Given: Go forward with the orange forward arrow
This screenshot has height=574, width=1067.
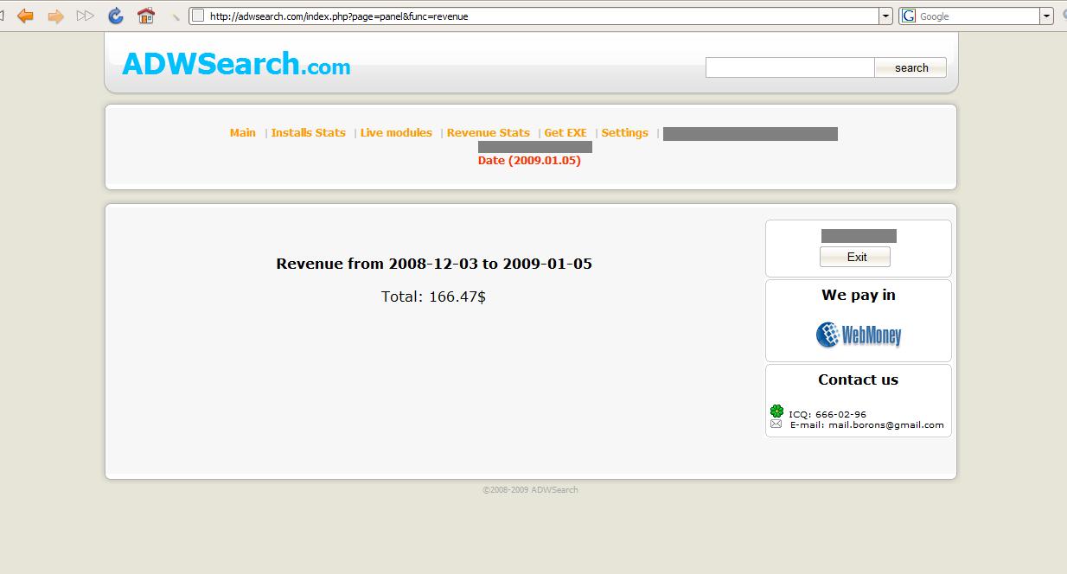Looking at the screenshot, I should 55,16.
